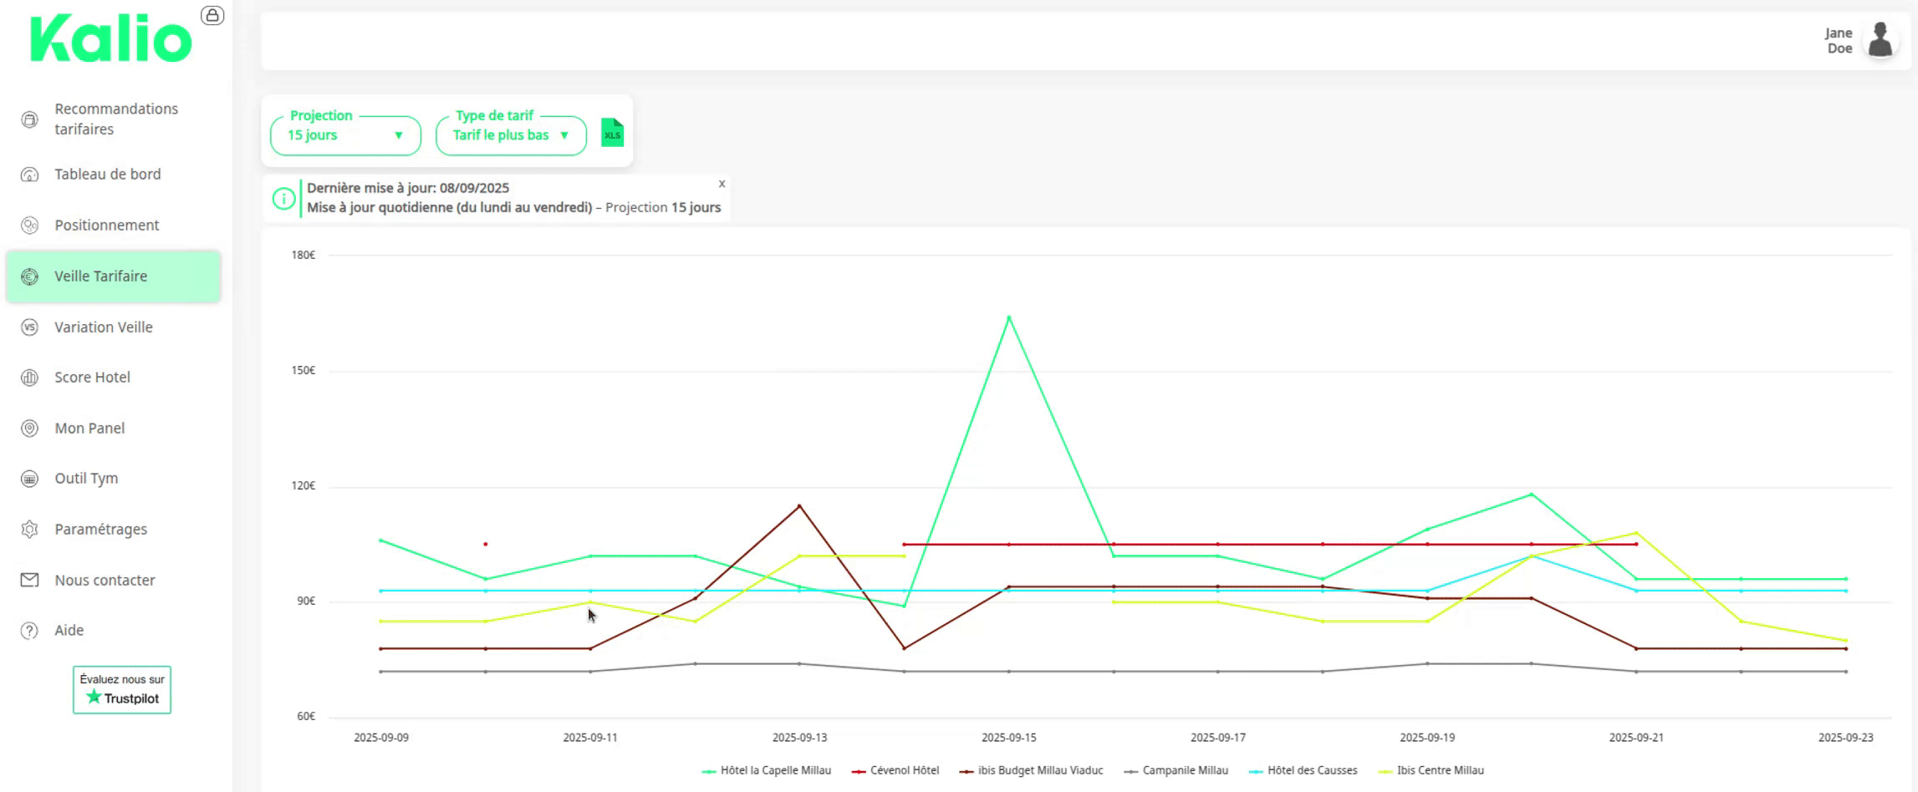This screenshot has height=792, width=1918.
Task: Click the Nous contacter envelope icon
Action: click(29, 580)
